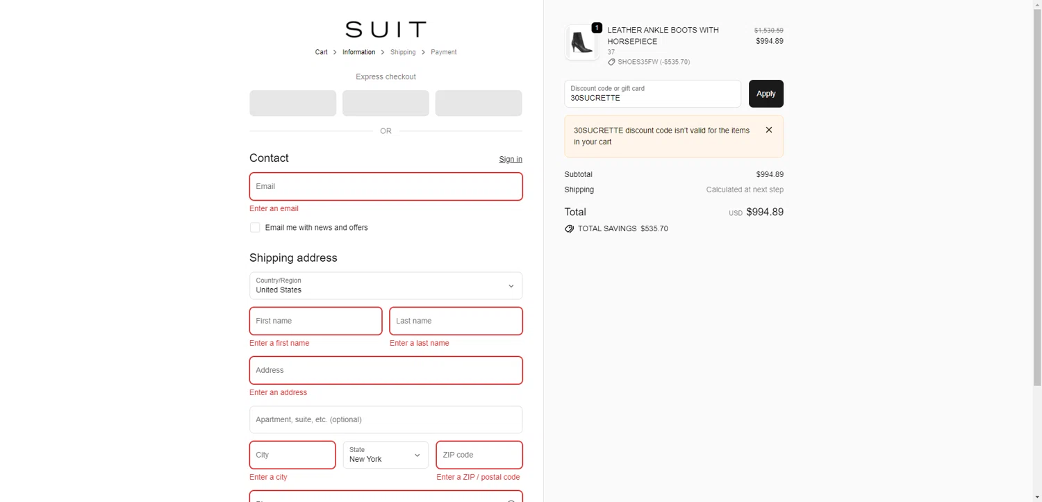Viewport: 1042px width, 502px height.
Task: Click the 'Enter a first name' error
Action: click(x=279, y=343)
